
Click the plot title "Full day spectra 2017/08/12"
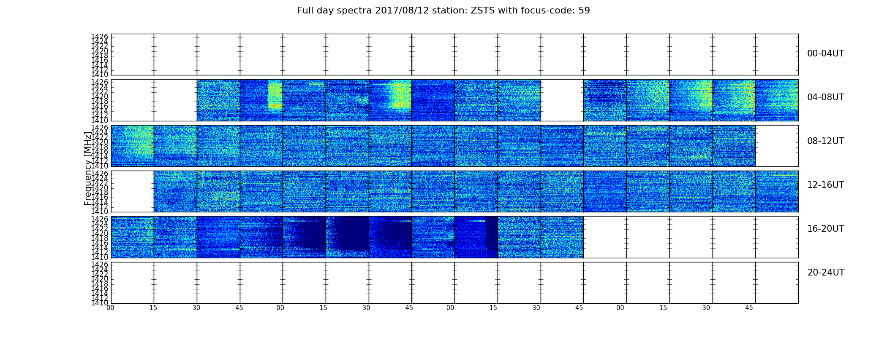(443, 11)
